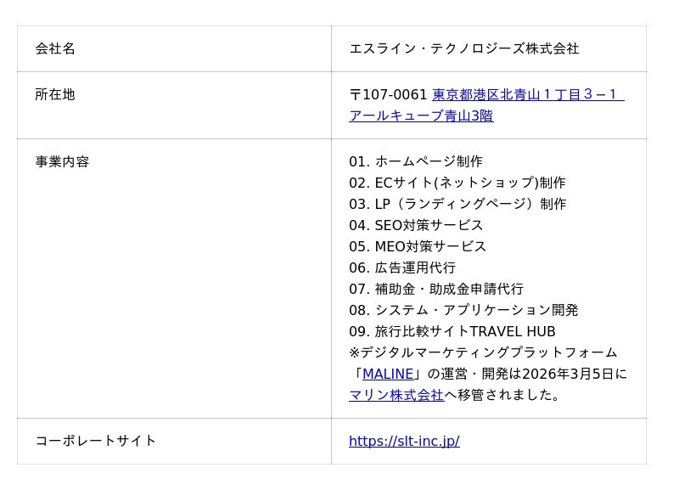Select the 05. MEO対策サービス item

pyautogui.click(x=418, y=246)
